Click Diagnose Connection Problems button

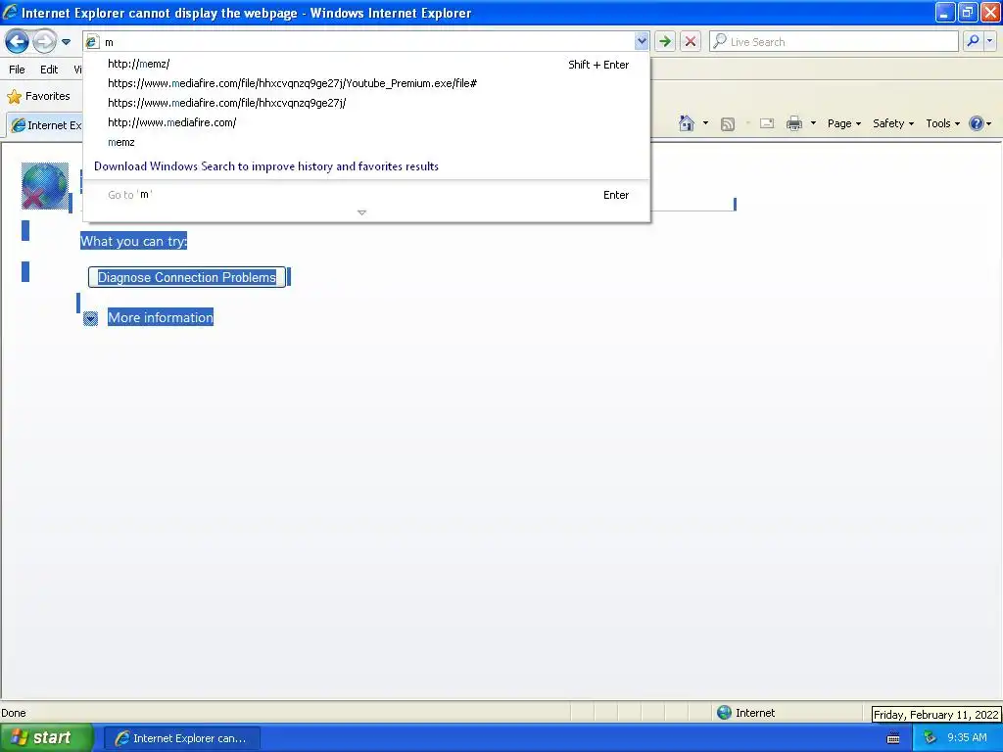187,277
